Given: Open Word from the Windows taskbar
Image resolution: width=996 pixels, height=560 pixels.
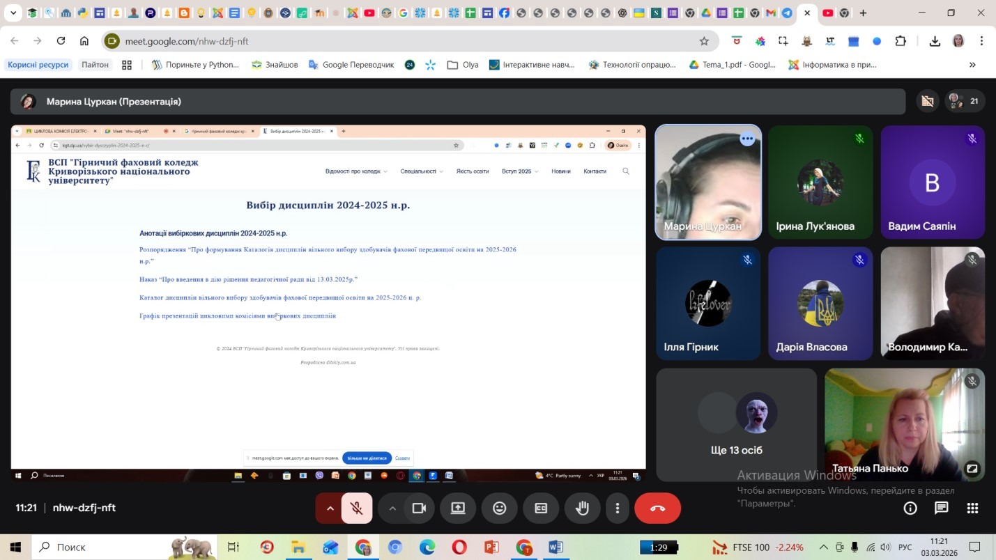Looking at the screenshot, I should pyautogui.click(x=556, y=547).
